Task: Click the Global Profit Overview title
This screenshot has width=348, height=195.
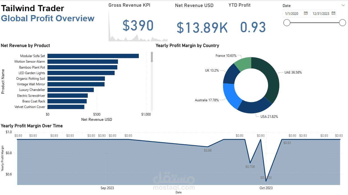Action: 48,18
